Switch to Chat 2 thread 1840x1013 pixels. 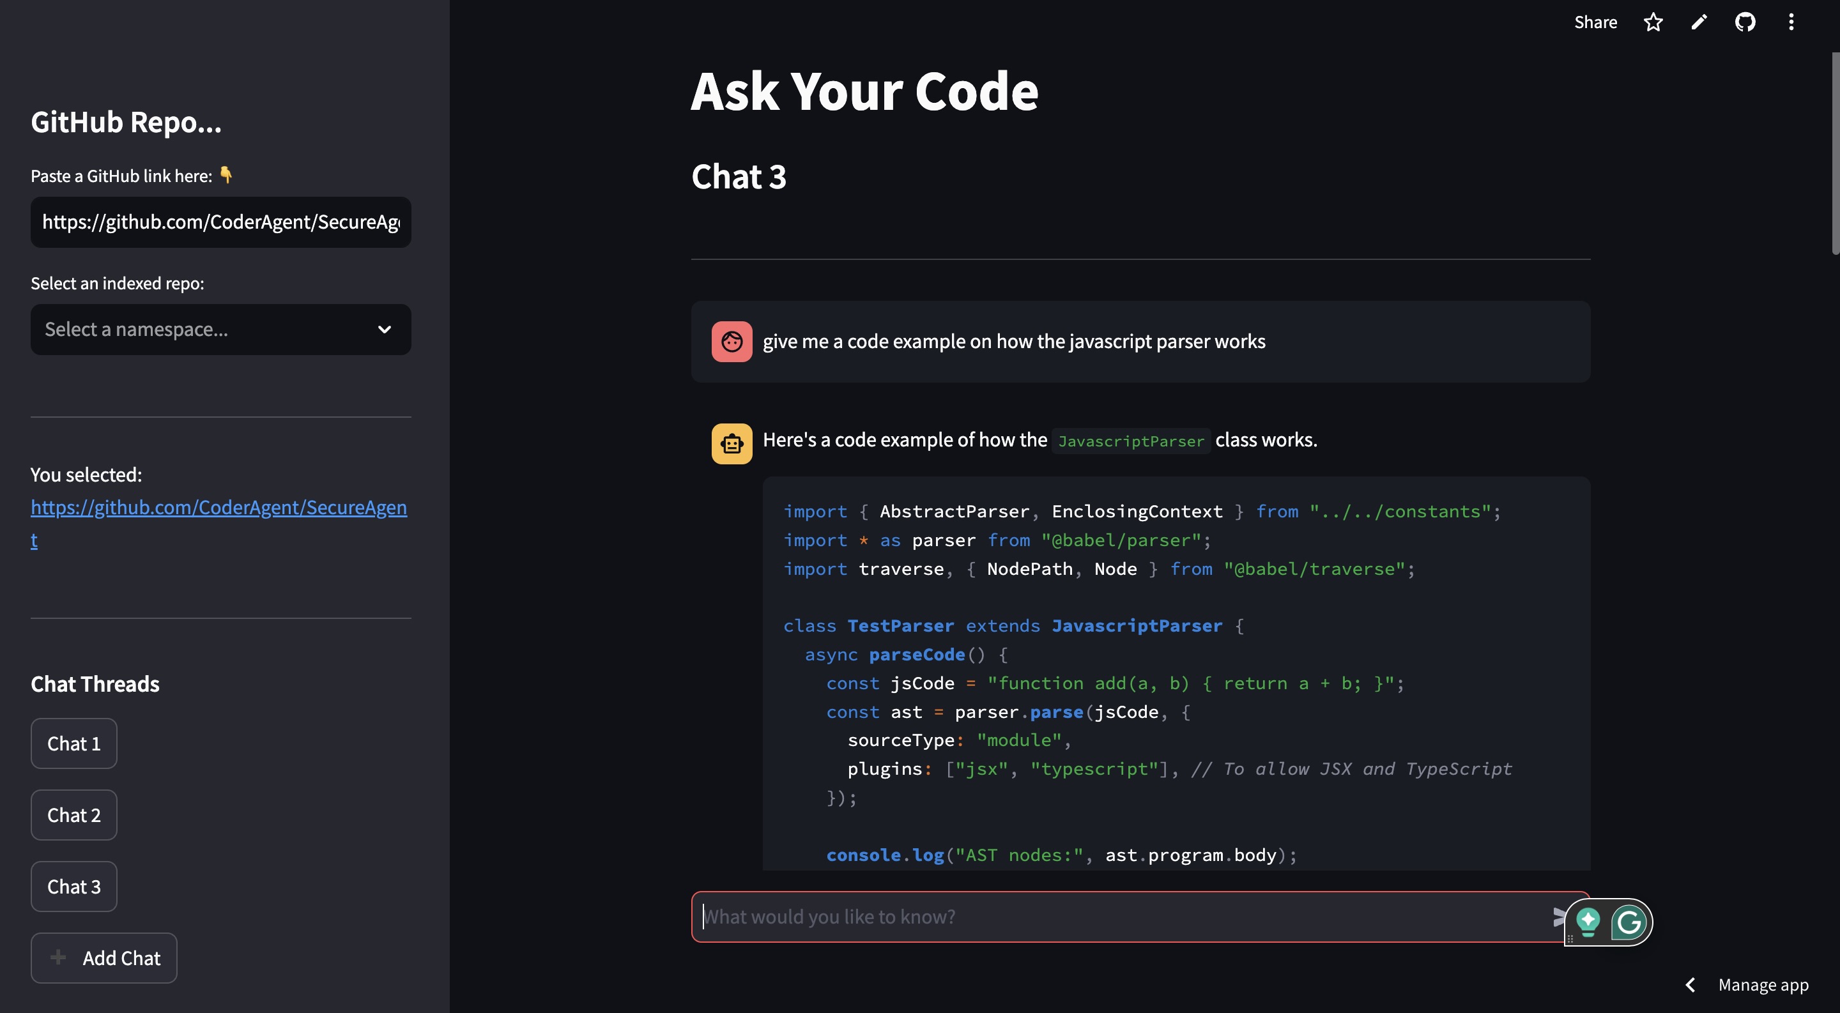coord(73,814)
